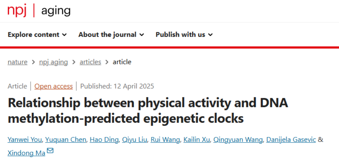Click the npj aging journal logo

click(x=39, y=11)
